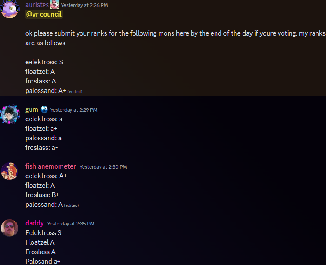The image size is (326, 265).
Task: Click the Yesterday at 2:35 PM timestamp
Action: pyautogui.click(x=71, y=224)
